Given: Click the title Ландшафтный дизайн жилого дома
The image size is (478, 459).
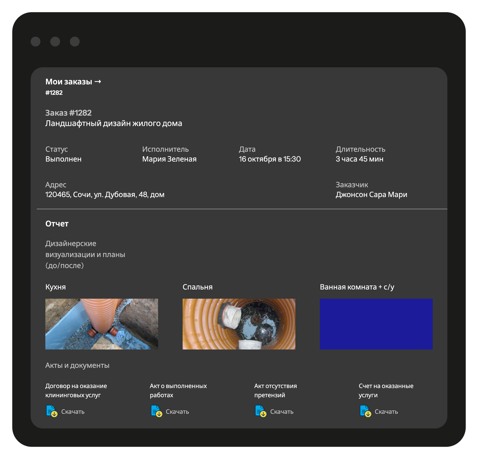Looking at the screenshot, I should pyautogui.click(x=114, y=123).
